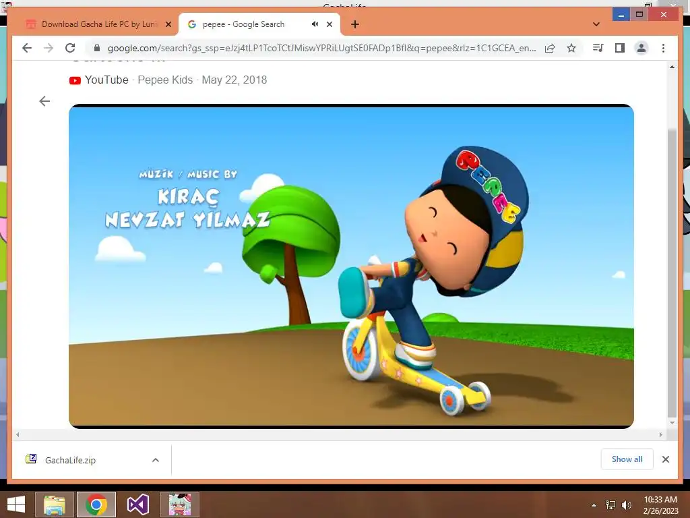Viewport: 690px width, 518px height.
Task: Click the Pepee Kids channel name
Action: (165, 80)
